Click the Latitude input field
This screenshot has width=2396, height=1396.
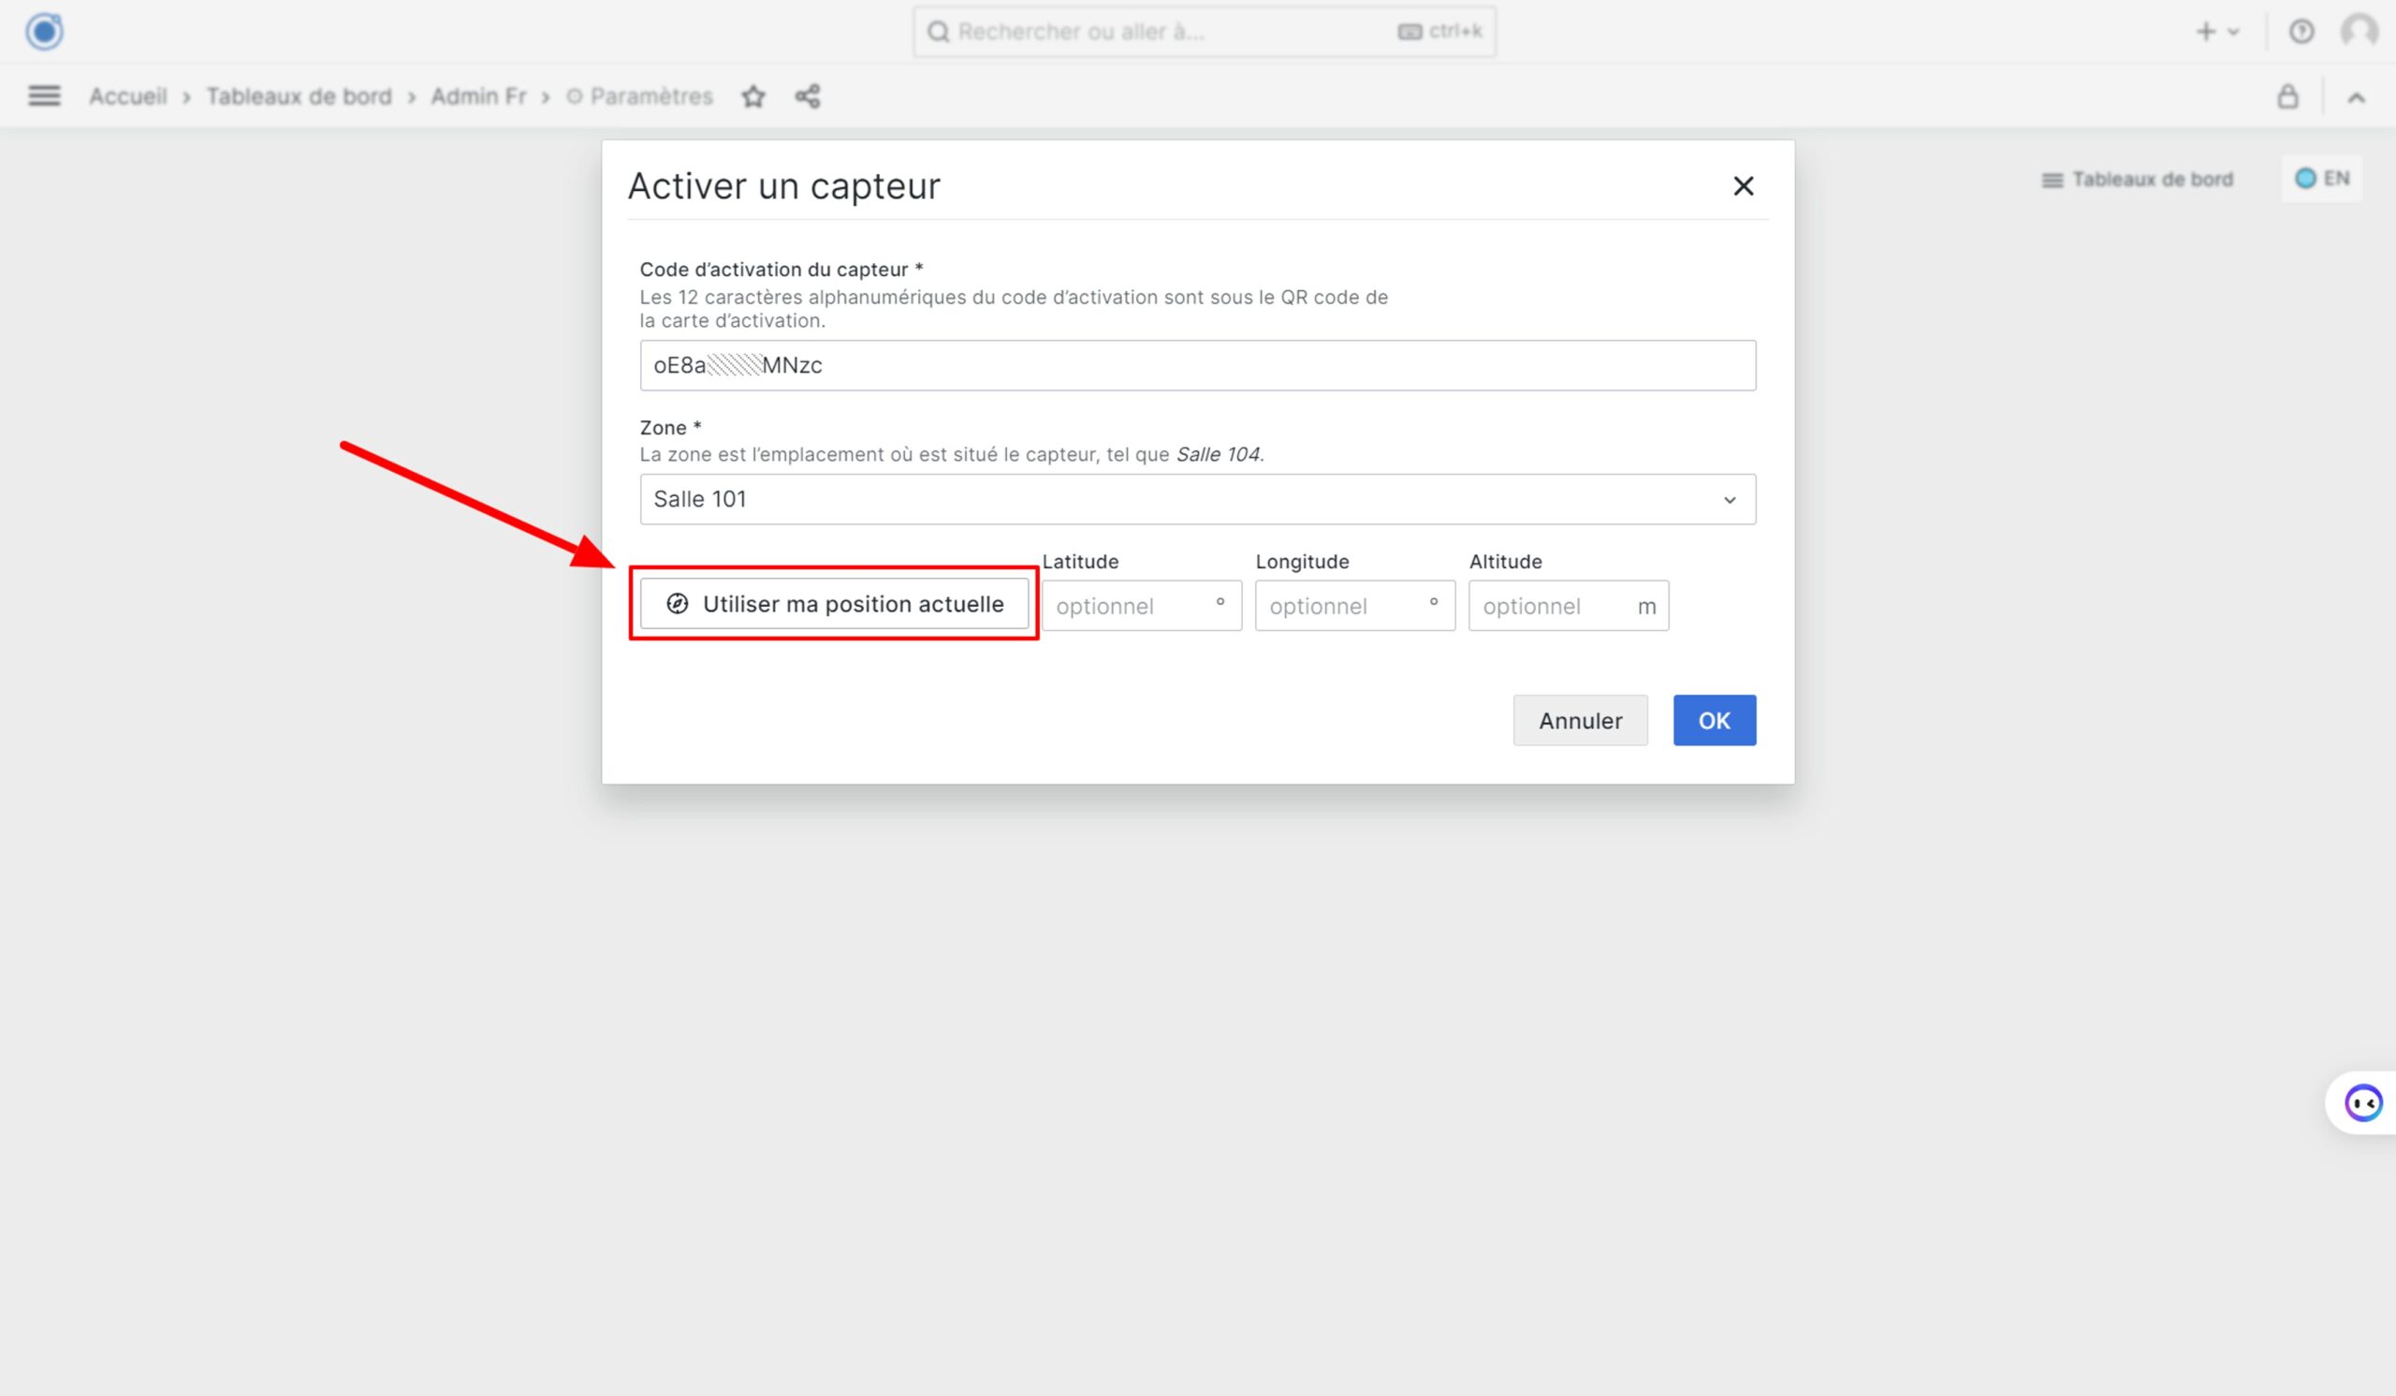pyautogui.click(x=1141, y=606)
